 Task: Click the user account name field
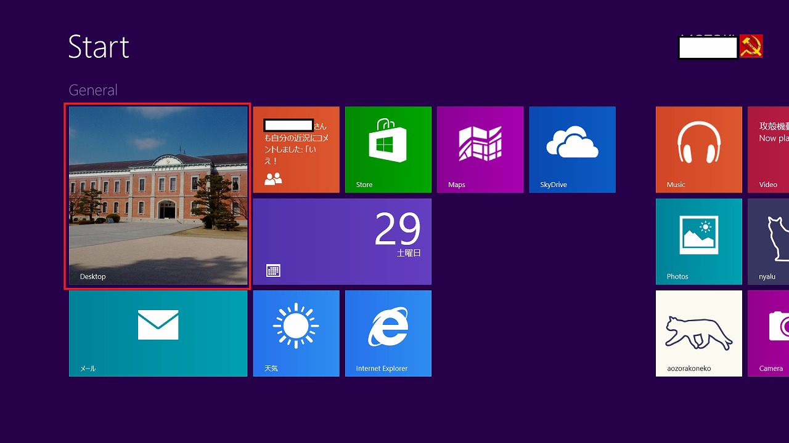coord(708,47)
